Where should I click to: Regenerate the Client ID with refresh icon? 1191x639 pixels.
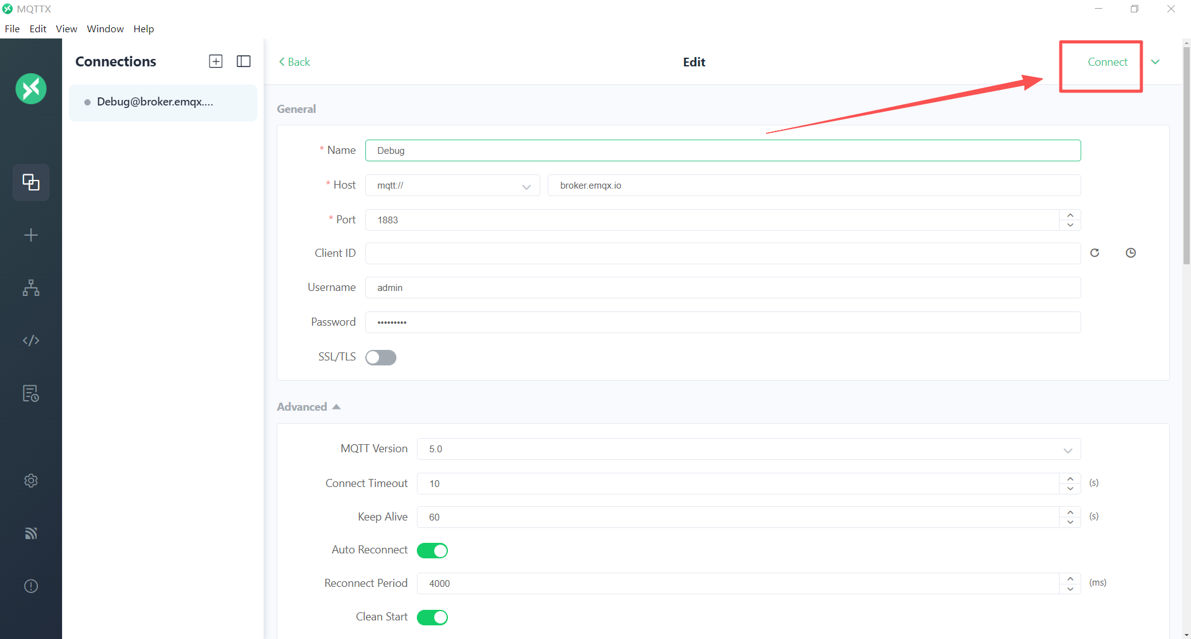1095,253
